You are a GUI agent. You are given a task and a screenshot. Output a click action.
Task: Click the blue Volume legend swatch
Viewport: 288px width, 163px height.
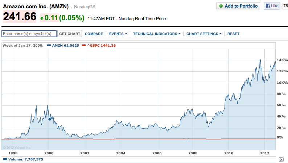coord(5,159)
